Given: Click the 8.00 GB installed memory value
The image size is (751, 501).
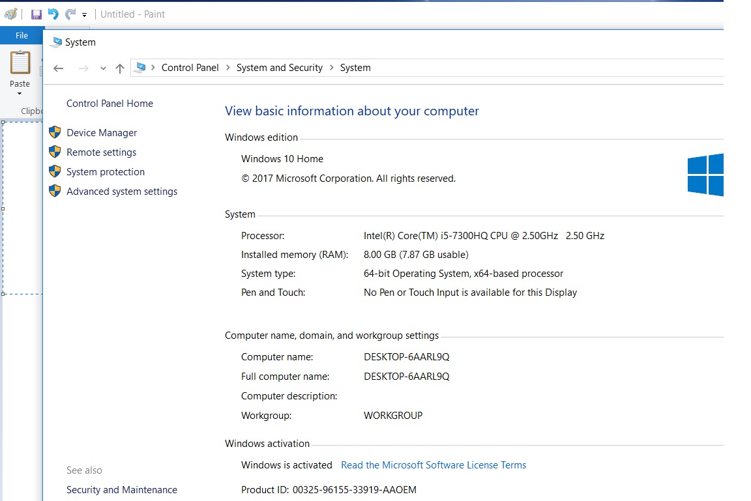Looking at the screenshot, I should pyautogui.click(x=416, y=255).
